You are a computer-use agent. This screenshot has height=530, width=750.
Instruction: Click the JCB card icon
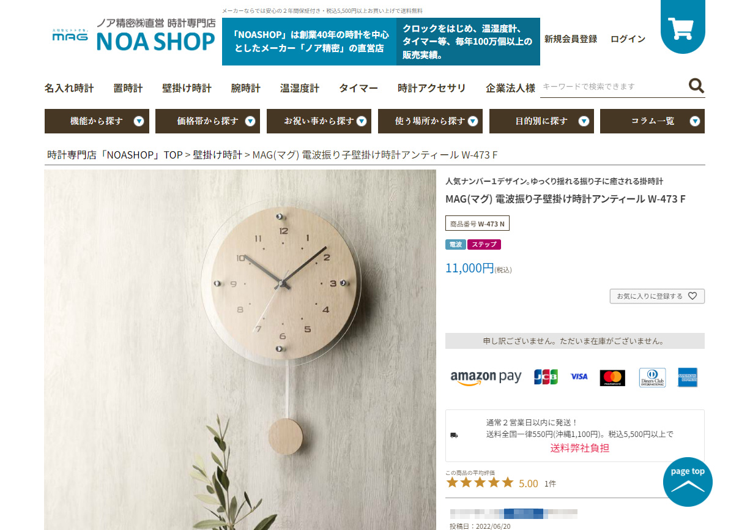coord(546,377)
